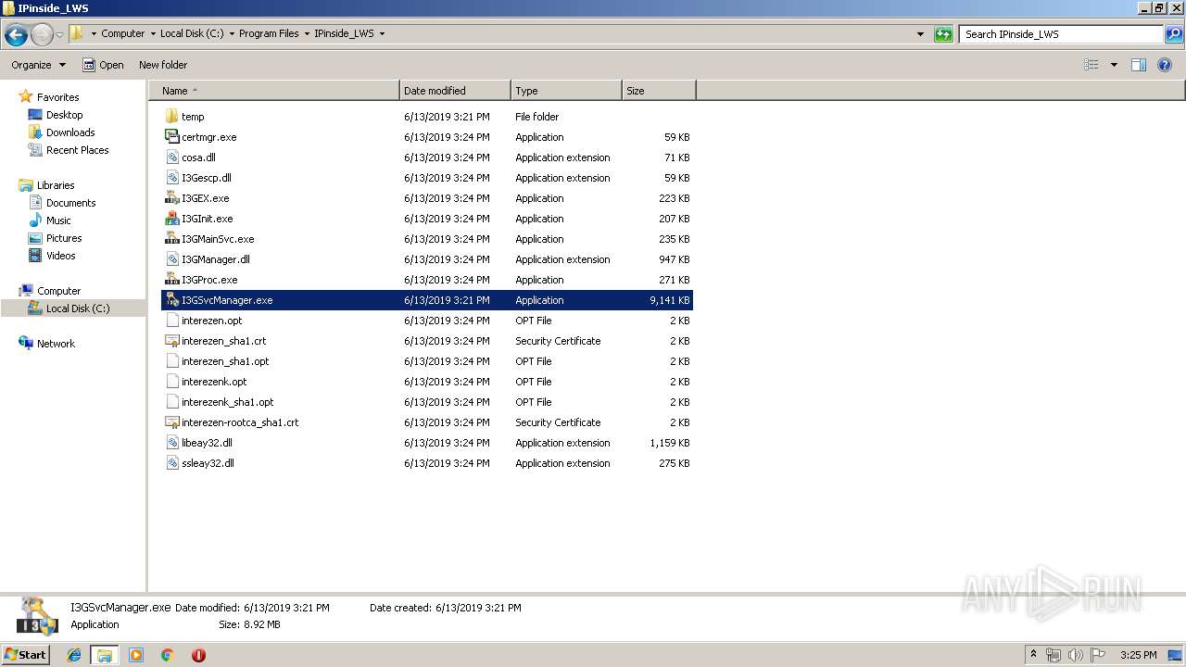Launch Internet Explorer from taskbar
Viewport: 1186px width, 667px height.
[x=74, y=655]
